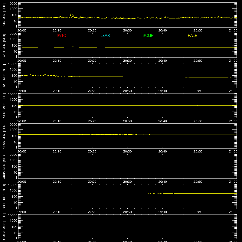Click the 10000 tick label on 245 MHz axis
The height and width of the screenshot is (242, 242).
pyautogui.click(x=13, y=4)
